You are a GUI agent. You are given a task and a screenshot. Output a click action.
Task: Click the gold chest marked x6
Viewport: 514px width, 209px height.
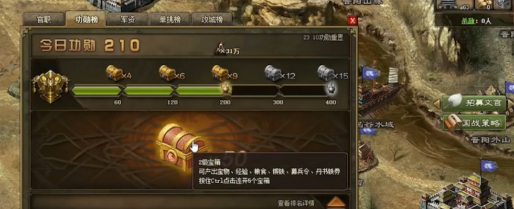[x=167, y=73]
